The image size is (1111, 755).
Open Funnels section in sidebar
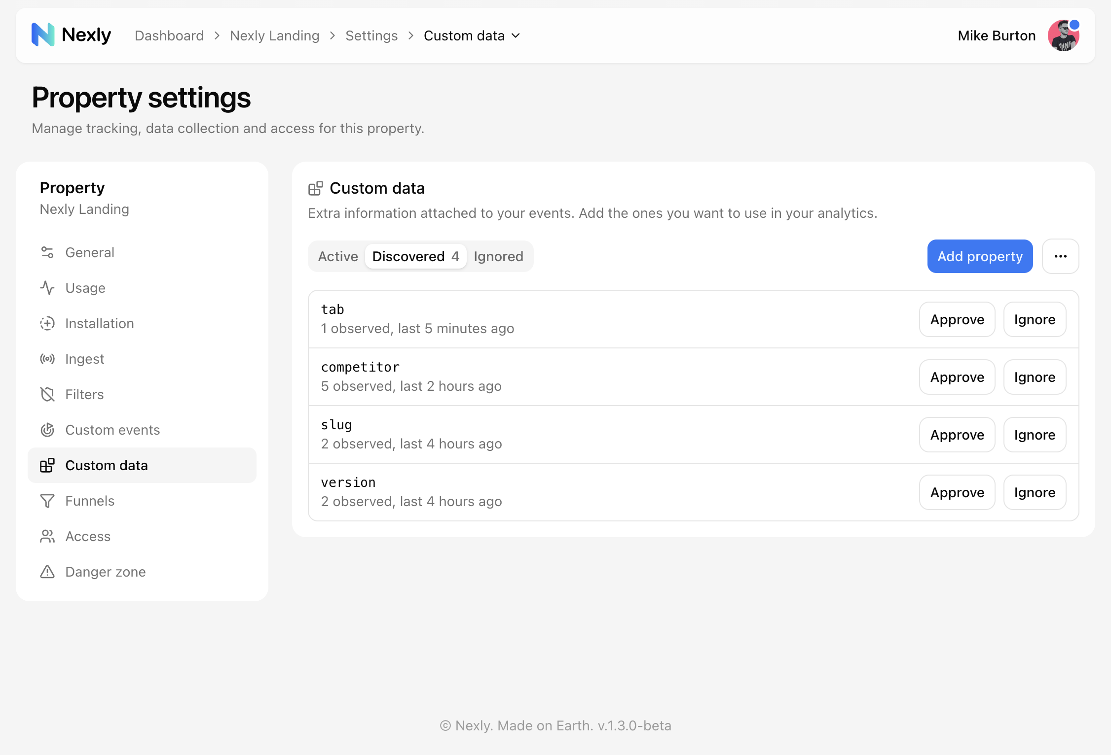(142, 501)
